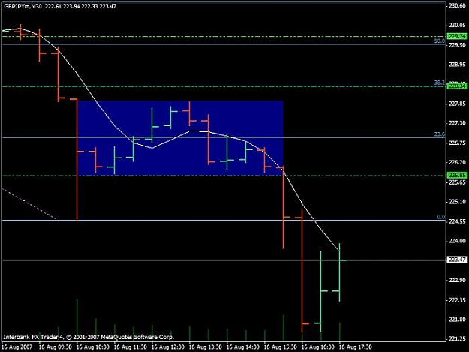Click the 50.0 Fibonacci level label
This screenshot has width=469, height=352.
pos(440,41)
